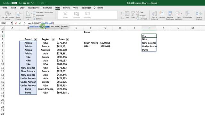The height and width of the screenshot is (115, 205).
Task: Click the South America region cell in table
Action: point(45,89)
